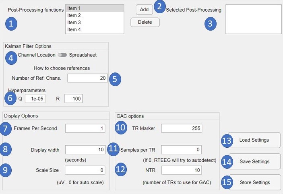Click the '(seconds)' unit label
Screen dimensions: 283x194
click(76, 160)
